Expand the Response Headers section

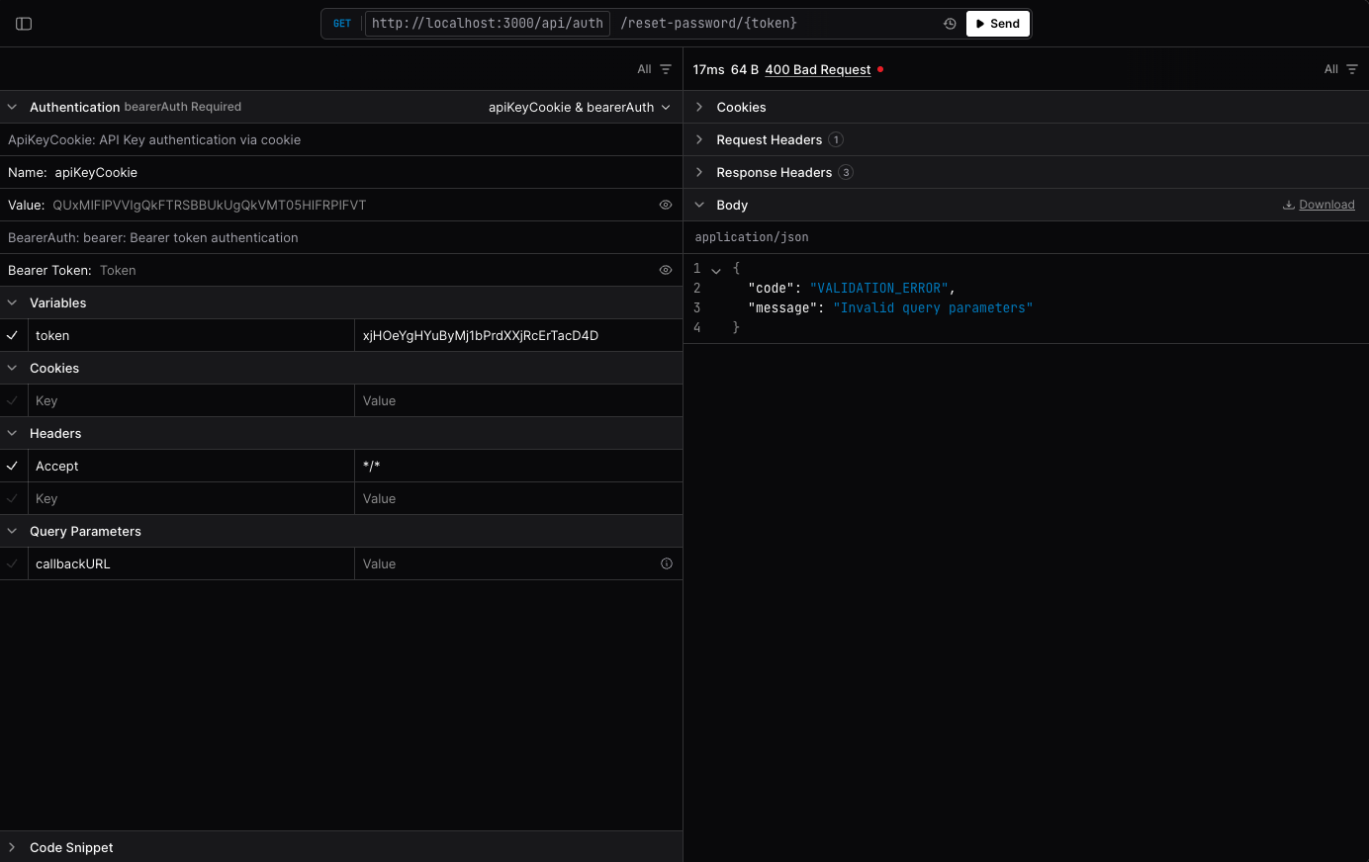[x=699, y=172]
